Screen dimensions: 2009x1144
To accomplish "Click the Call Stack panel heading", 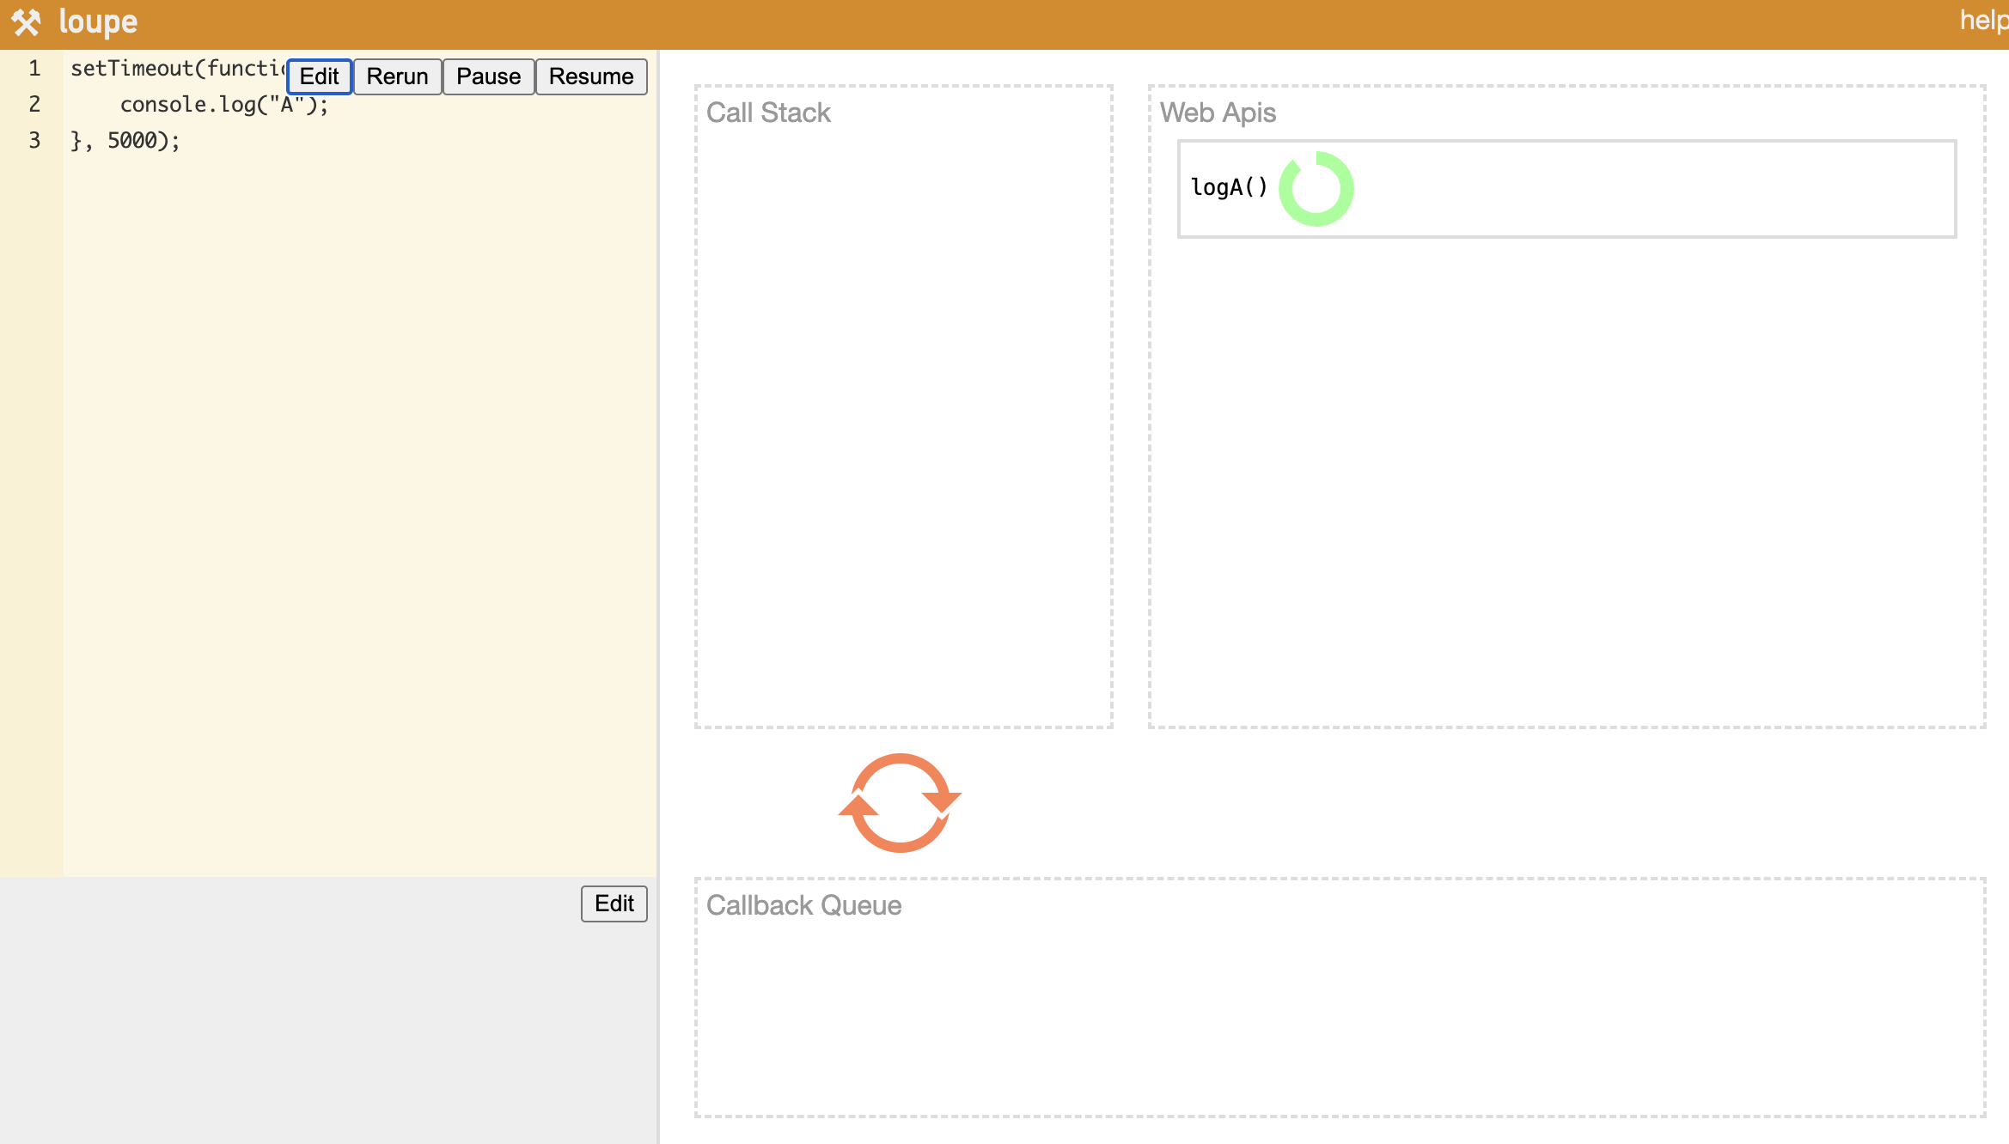I will pos(768,113).
